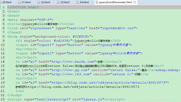
Task: Click the #cd1636 color value
Action: point(61,41)
